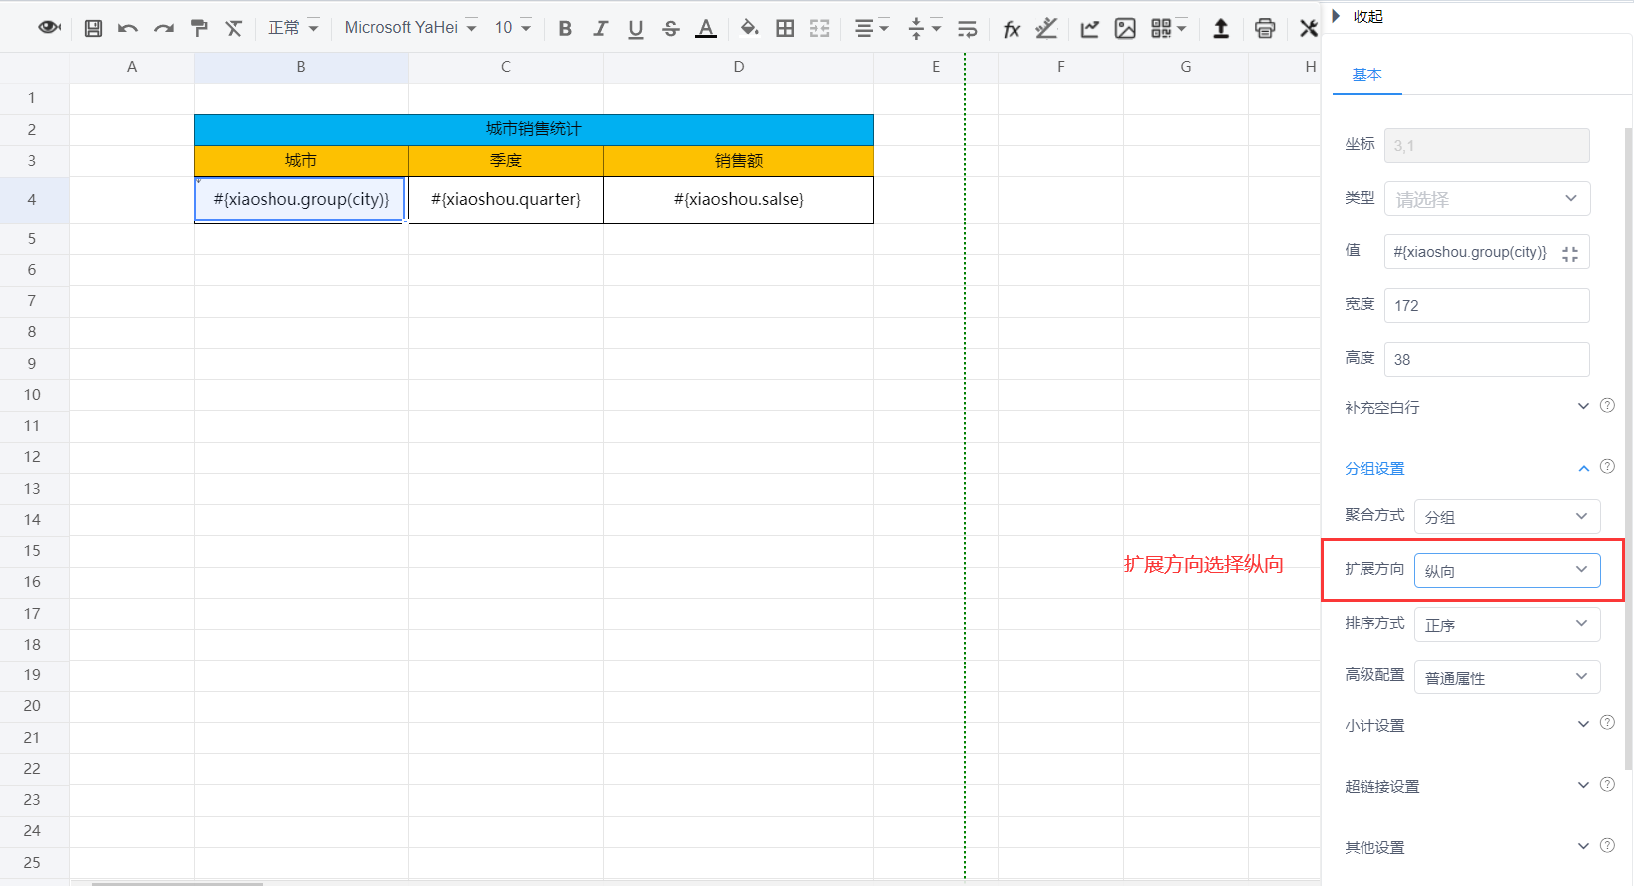This screenshot has height=886, width=1634.
Task: Select the format painter icon
Action: (x=199, y=28)
